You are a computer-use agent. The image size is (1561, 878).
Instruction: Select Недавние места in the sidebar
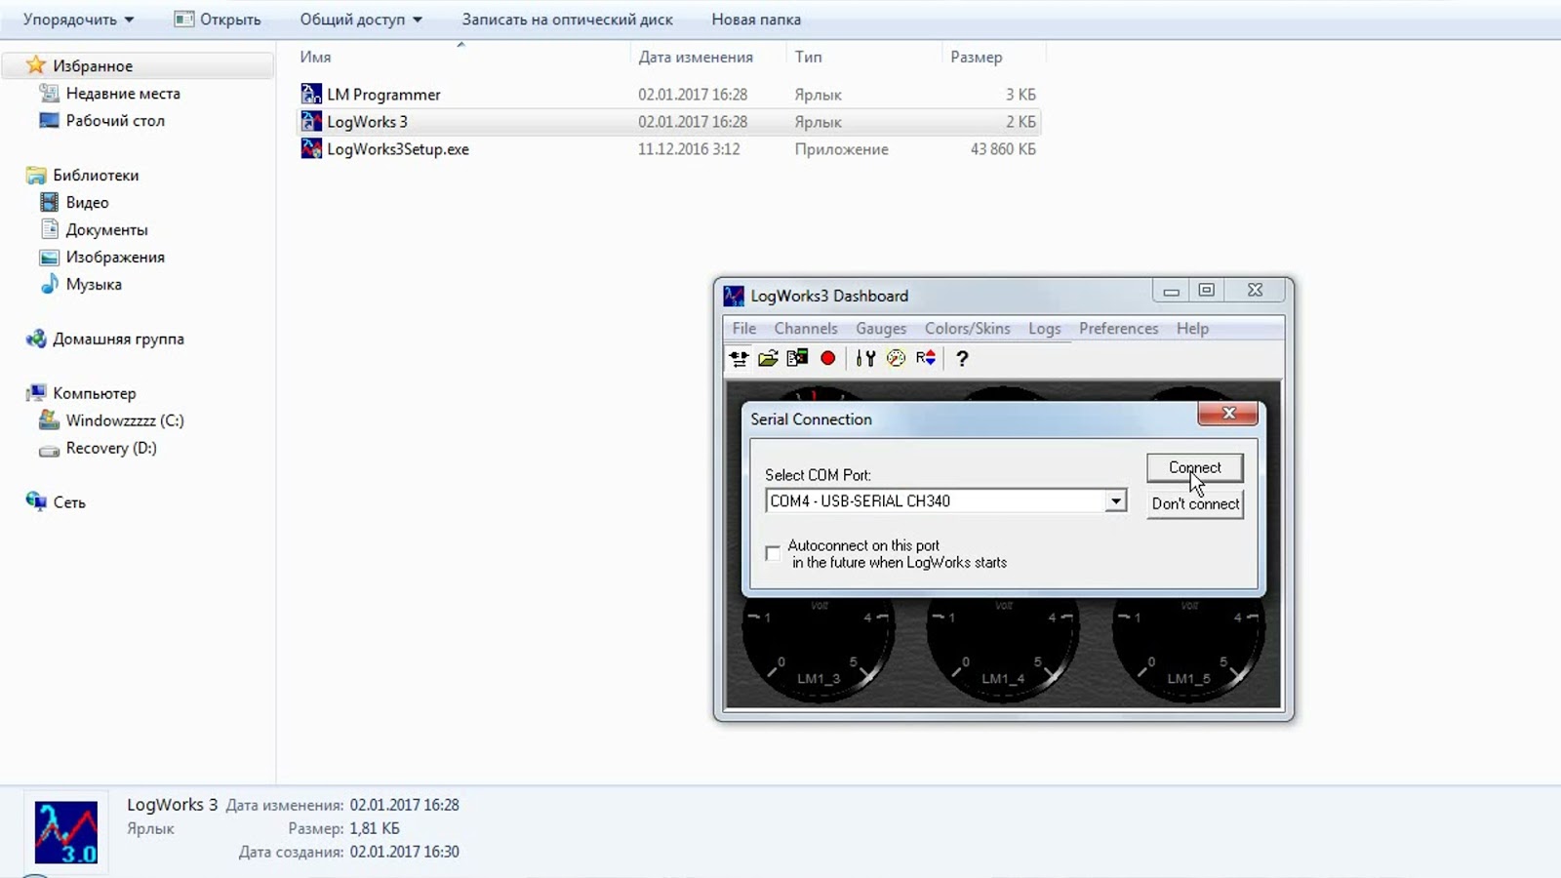(123, 94)
